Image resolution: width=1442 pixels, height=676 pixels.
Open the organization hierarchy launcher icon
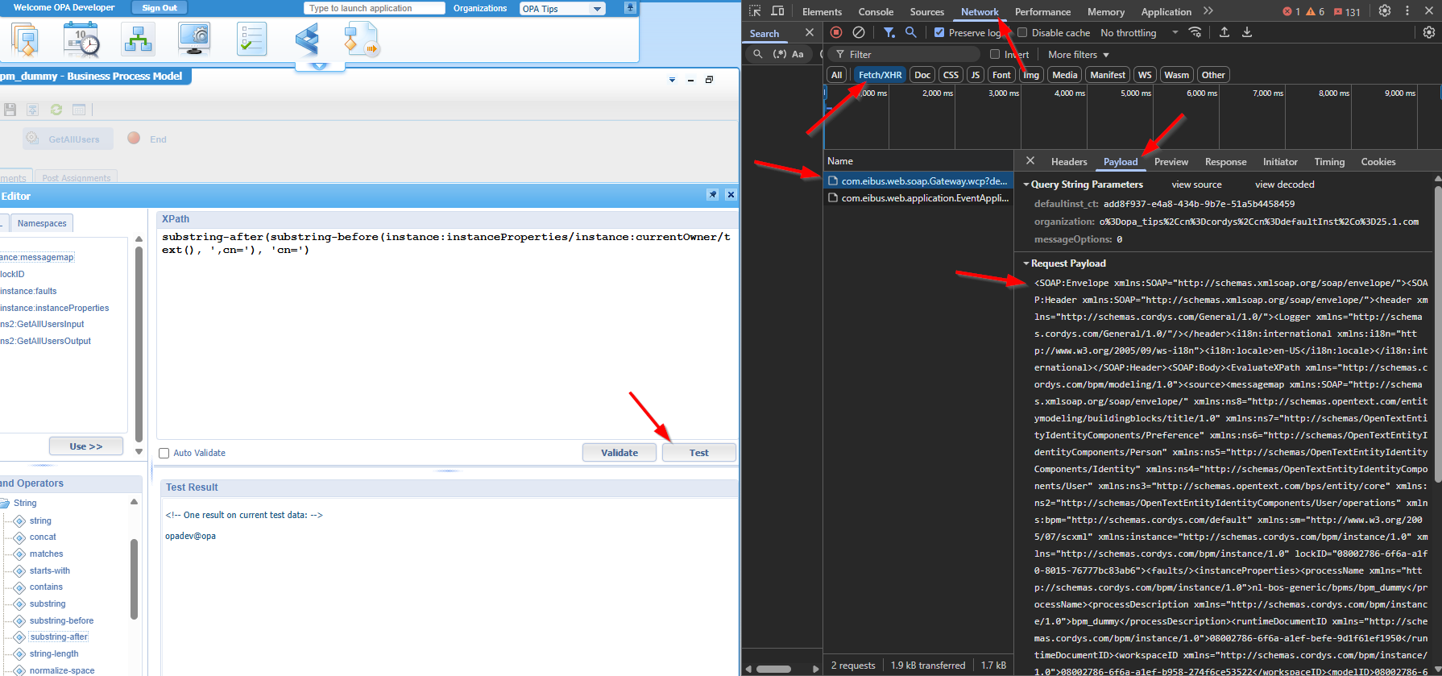pos(138,39)
